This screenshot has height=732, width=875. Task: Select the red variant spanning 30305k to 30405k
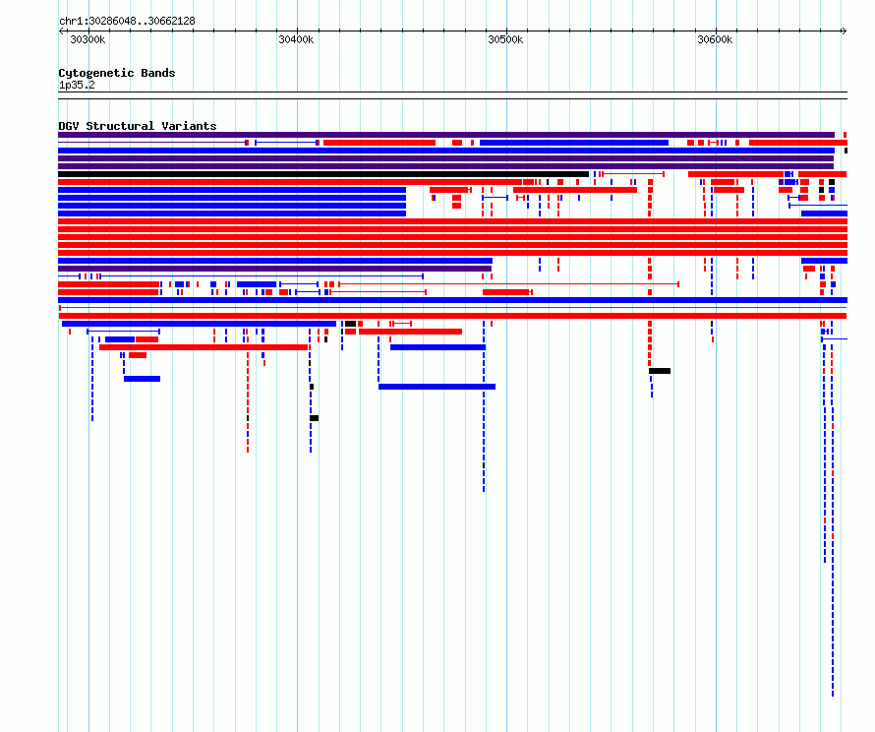click(204, 347)
